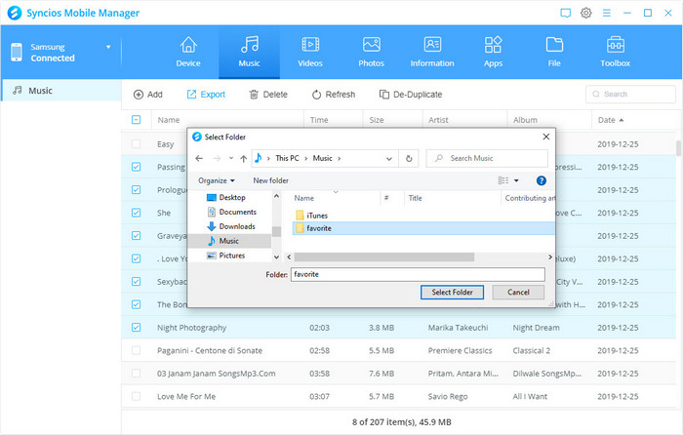The height and width of the screenshot is (435, 683).
Task: Click This PC in the address path
Action: click(287, 158)
